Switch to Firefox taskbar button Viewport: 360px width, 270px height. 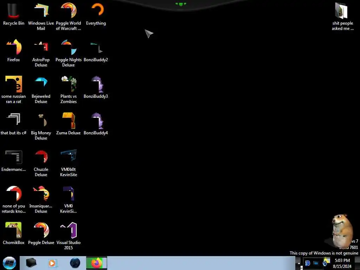[97, 263]
